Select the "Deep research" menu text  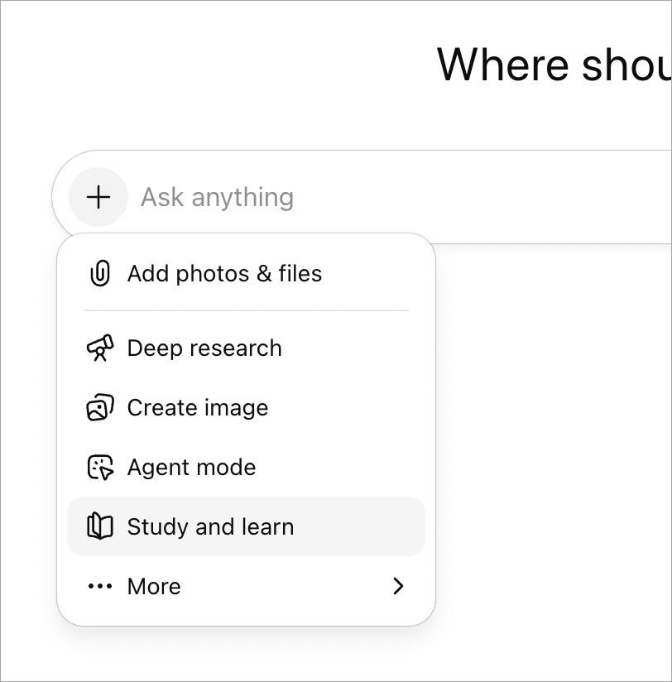tap(204, 348)
